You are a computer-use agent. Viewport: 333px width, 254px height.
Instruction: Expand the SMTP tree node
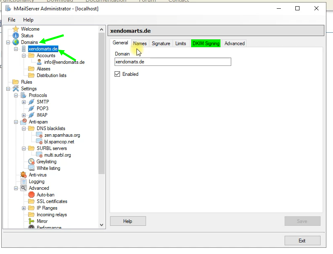click(x=24, y=102)
